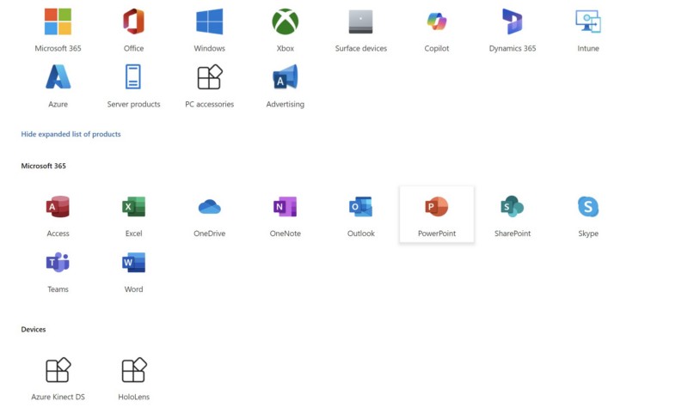Click the Azure product icon
This screenshot has width=688, height=413.
click(58, 77)
